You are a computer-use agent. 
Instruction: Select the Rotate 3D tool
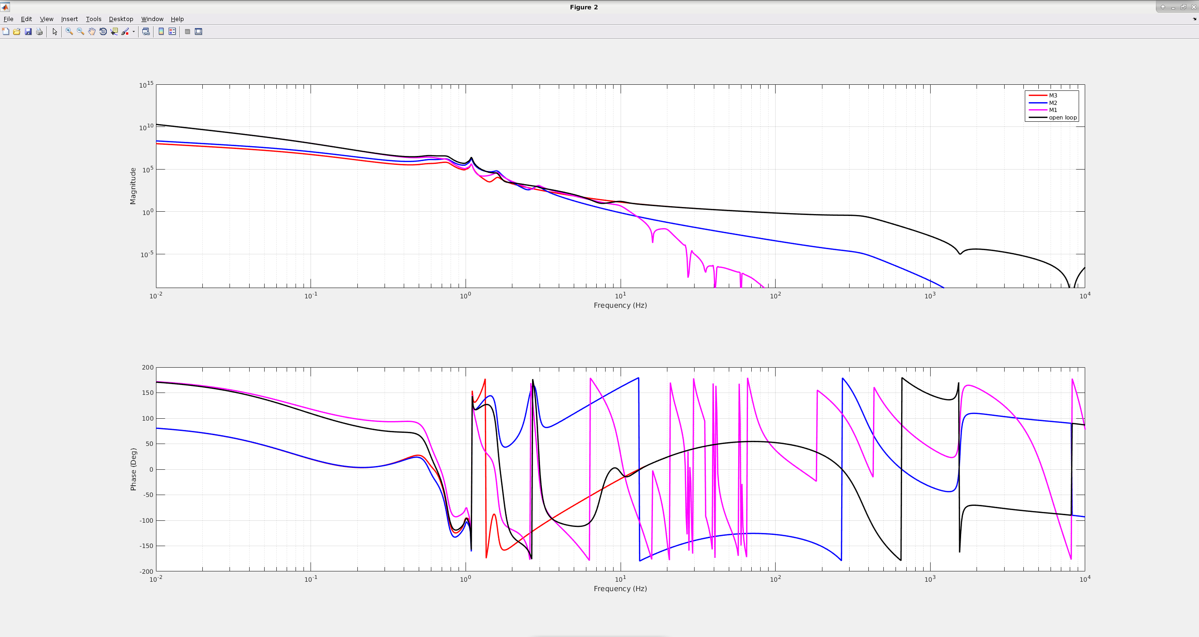103,31
